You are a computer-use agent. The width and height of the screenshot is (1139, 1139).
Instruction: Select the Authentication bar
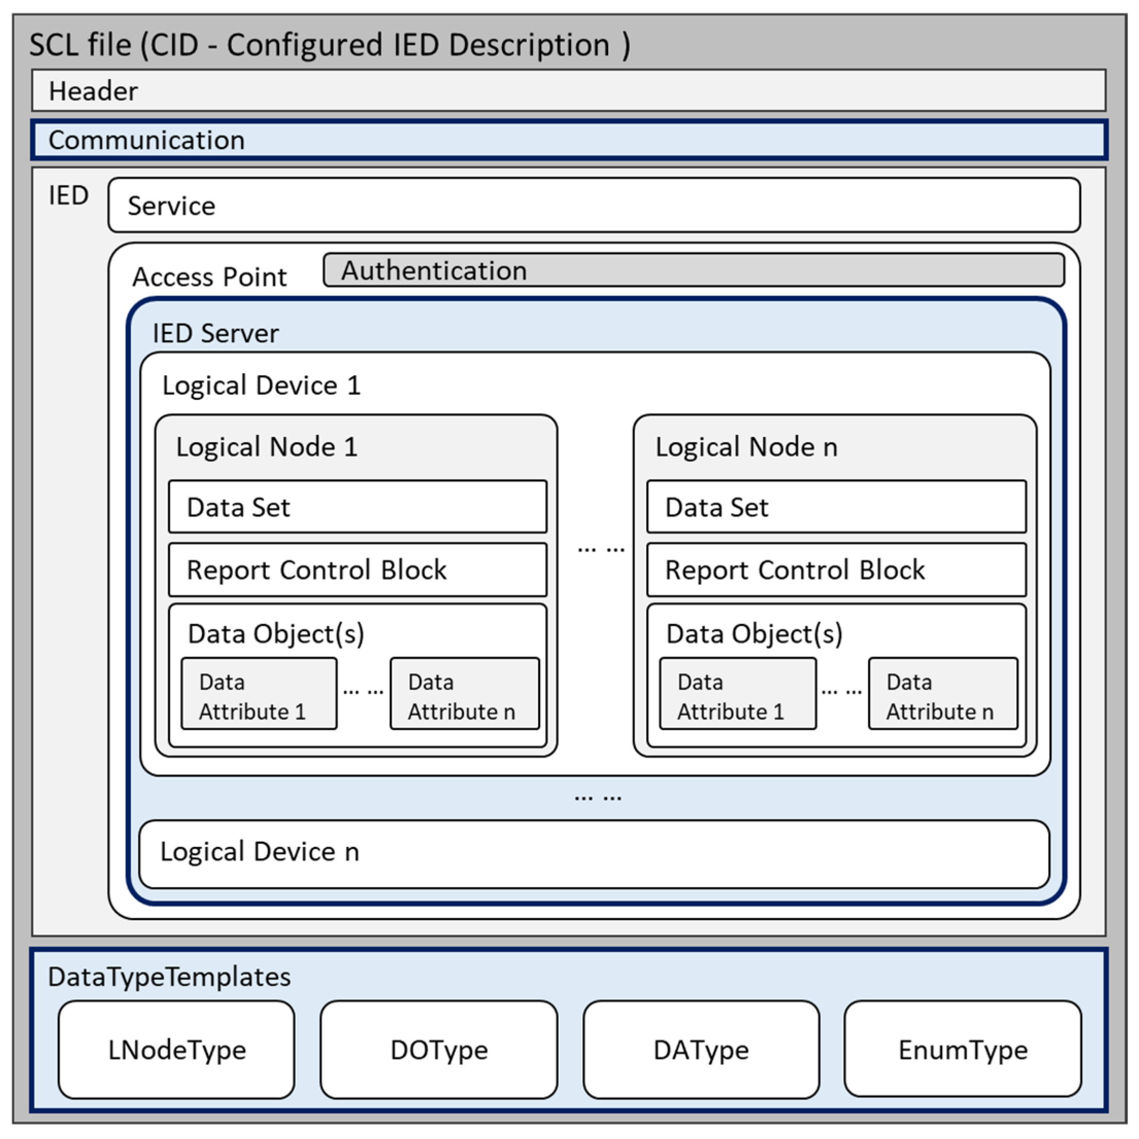point(693,271)
